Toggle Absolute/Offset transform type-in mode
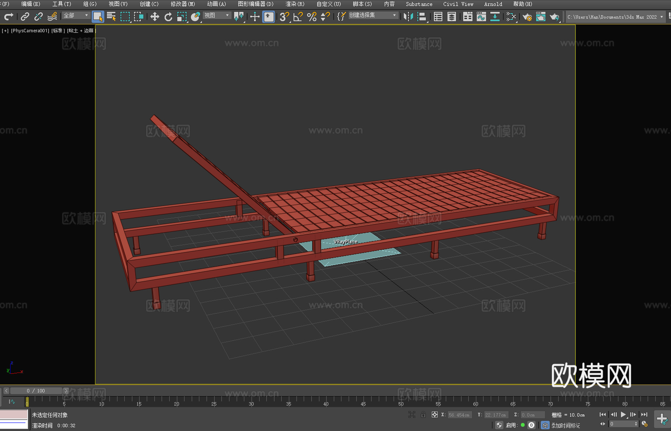The height and width of the screenshot is (431, 671). point(435,414)
